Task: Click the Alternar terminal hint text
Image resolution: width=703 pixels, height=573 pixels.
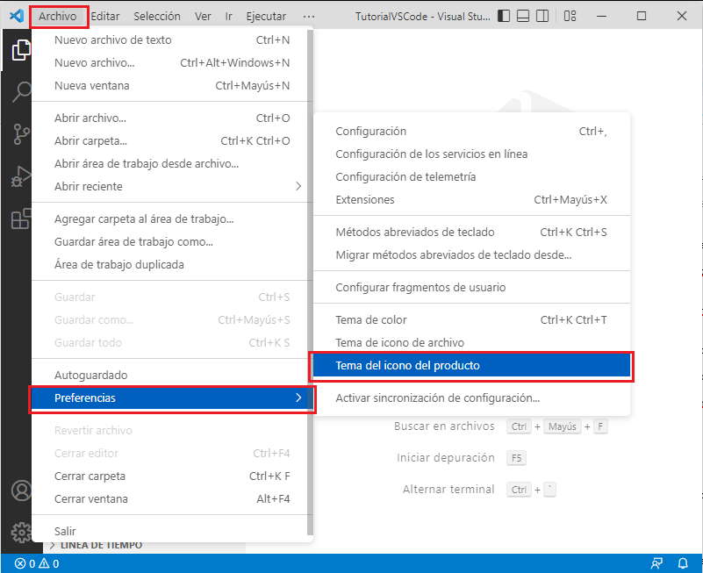Action: [x=448, y=489]
